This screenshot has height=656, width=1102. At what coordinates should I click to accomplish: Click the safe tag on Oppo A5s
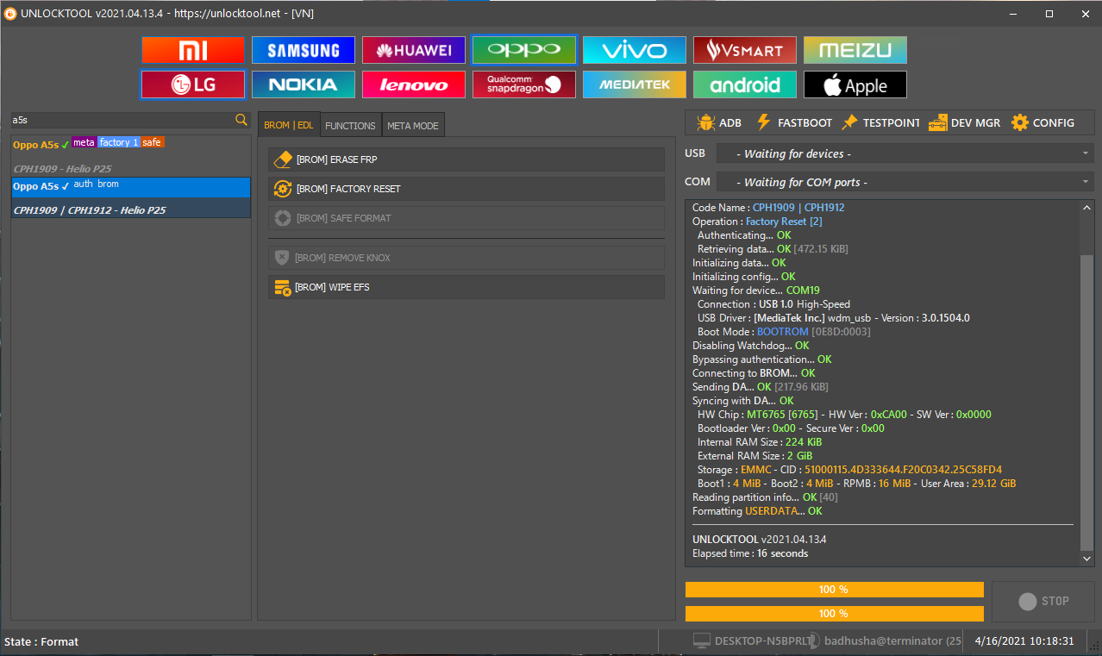tap(152, 142)
